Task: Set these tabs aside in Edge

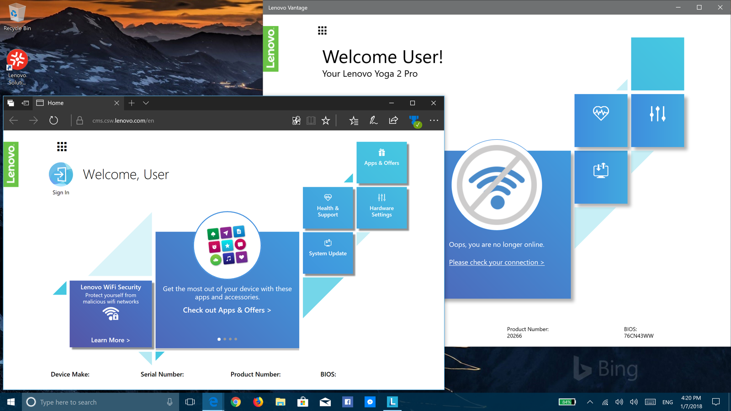Action: (25, 103)
